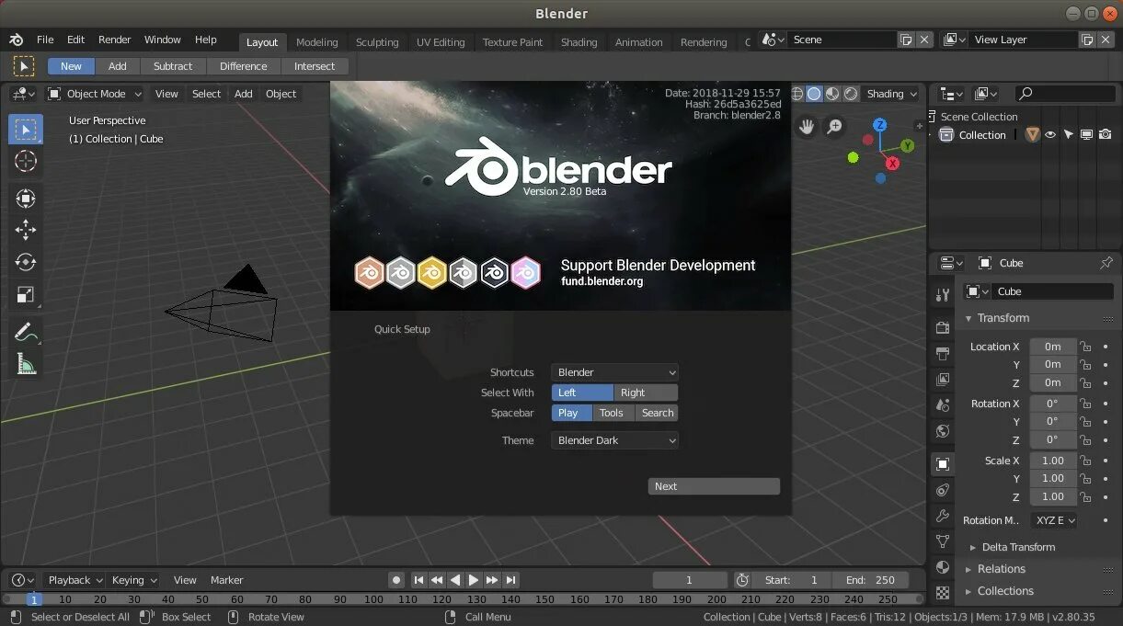1123x626 pixels.
Task: Open the Object Data triangle tab
Action: point(943,541)
